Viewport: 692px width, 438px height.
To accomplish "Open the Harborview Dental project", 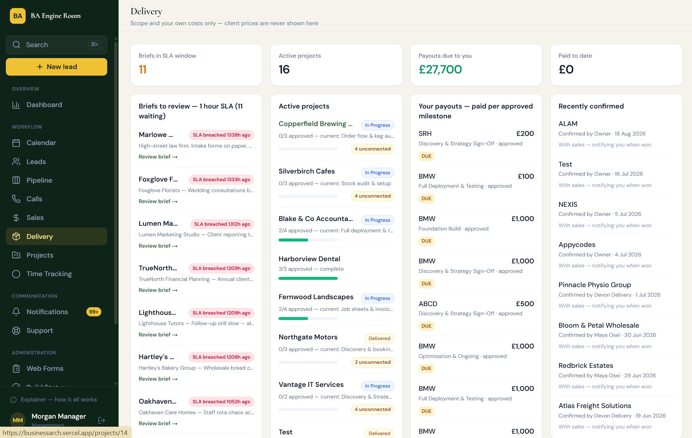I will [309, 259].
